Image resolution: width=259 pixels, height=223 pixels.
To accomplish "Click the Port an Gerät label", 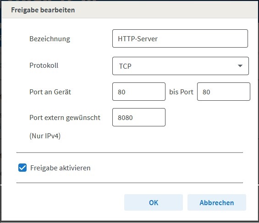I will point(50,92).
